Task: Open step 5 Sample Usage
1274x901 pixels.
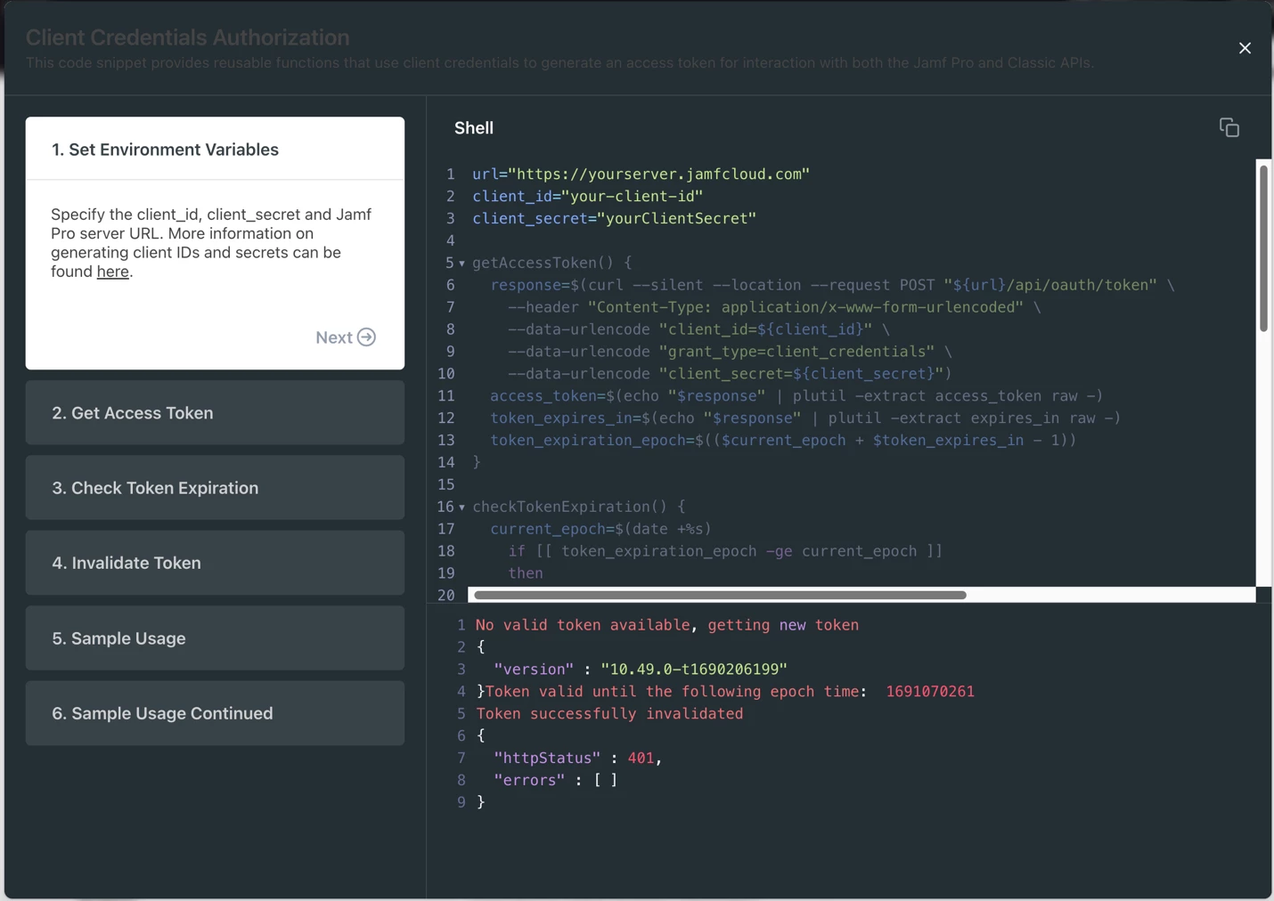Action: [215, 638]
